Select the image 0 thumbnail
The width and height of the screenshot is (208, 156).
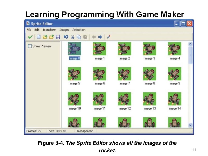(x=74, y=49)
